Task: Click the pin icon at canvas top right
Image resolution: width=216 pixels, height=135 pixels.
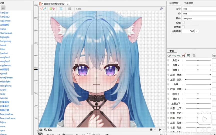Action: point(161,9)
